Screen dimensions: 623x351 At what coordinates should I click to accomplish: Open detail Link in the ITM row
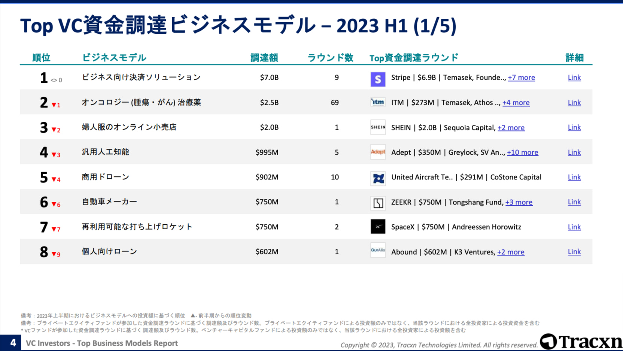coord(574,103)
